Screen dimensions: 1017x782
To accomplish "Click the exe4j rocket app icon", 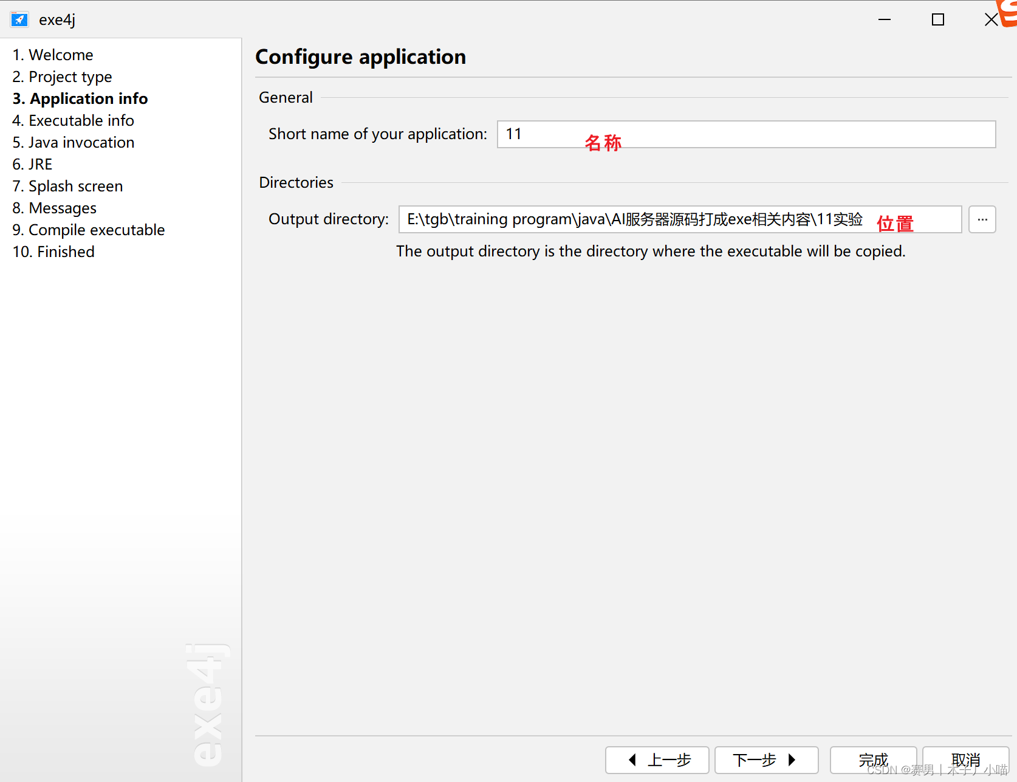I will (19, 19).
